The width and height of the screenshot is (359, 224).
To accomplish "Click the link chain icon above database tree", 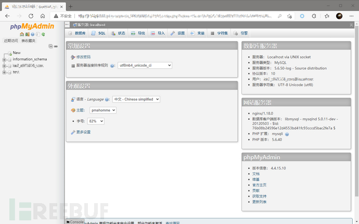I will [56, 46].
